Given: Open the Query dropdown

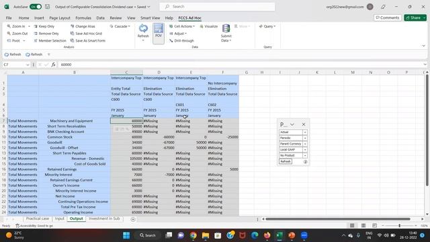Looking at the screenshot, I should click(x=267, y=26).
